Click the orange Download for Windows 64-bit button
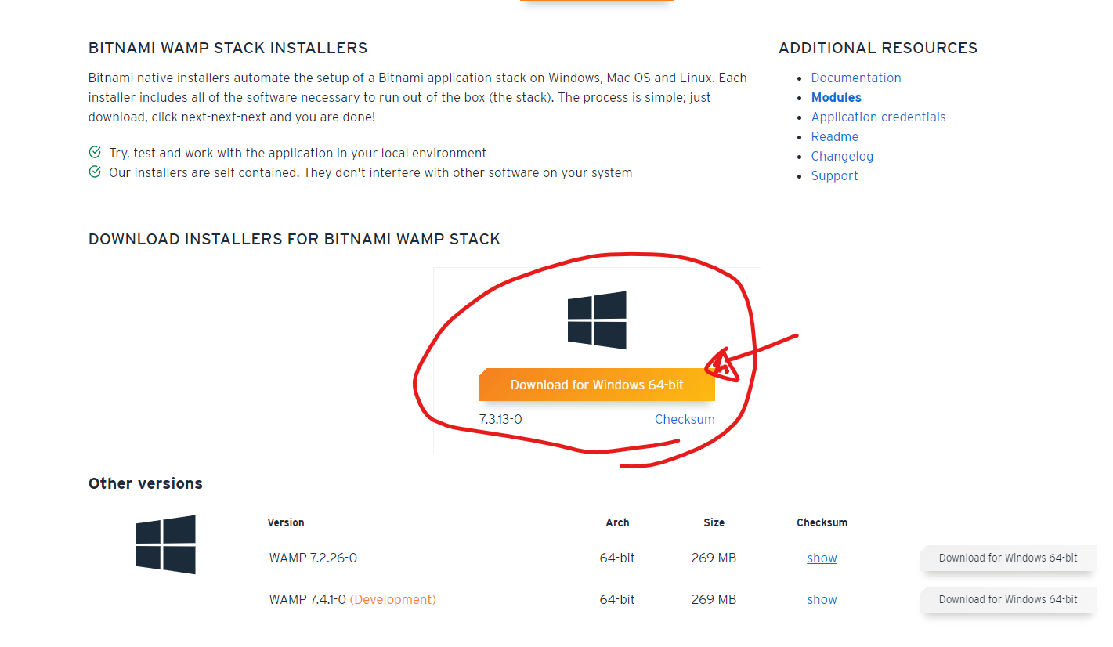Screen dimensions: 1113x647 coord(597,385)
